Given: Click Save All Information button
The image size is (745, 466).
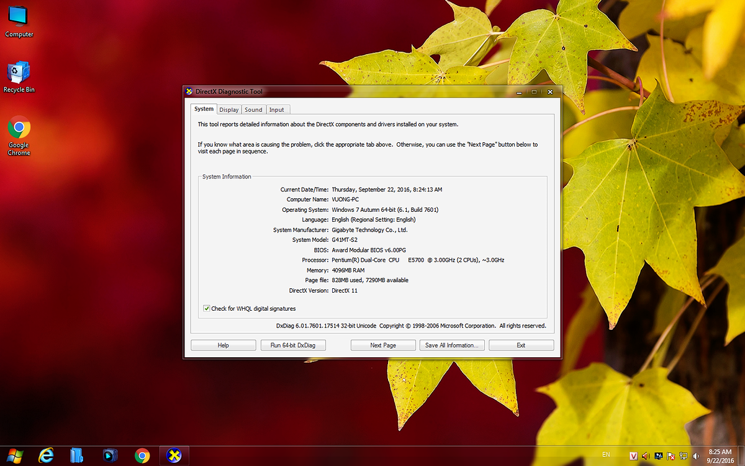Looking at the screenshot, I should point(451,345).
